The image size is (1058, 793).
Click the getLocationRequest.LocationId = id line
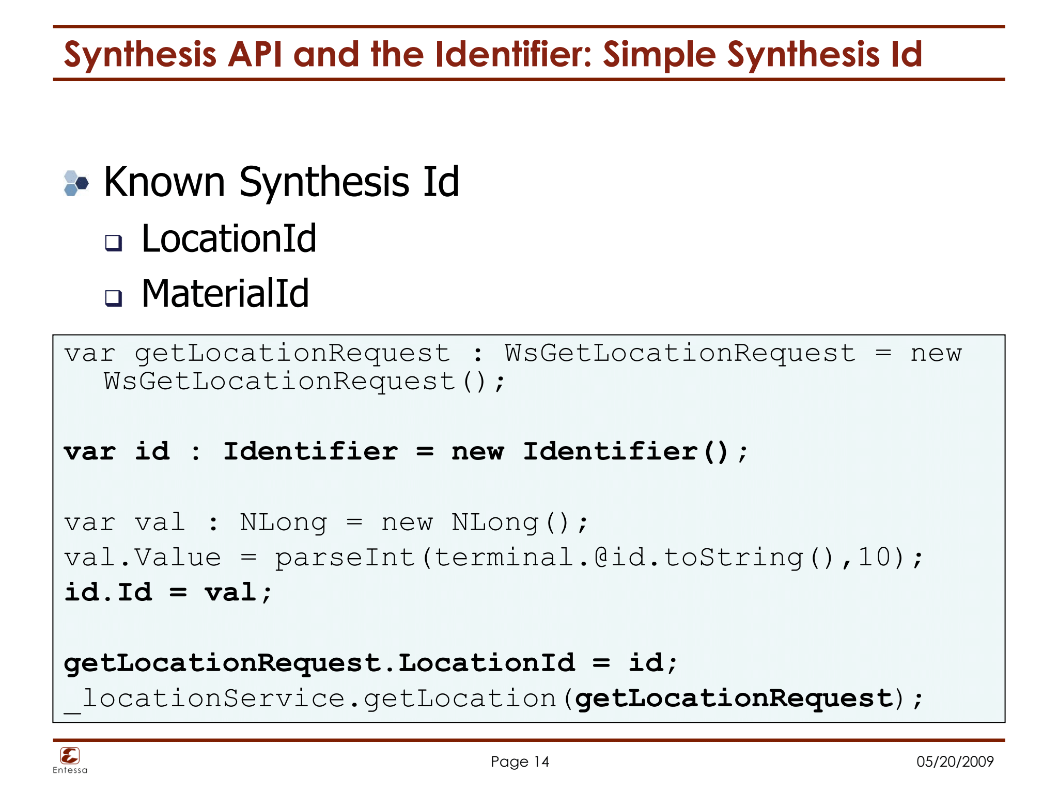point(370,663)
